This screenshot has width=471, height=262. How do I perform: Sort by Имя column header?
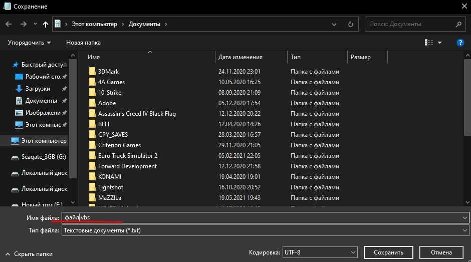94,57
